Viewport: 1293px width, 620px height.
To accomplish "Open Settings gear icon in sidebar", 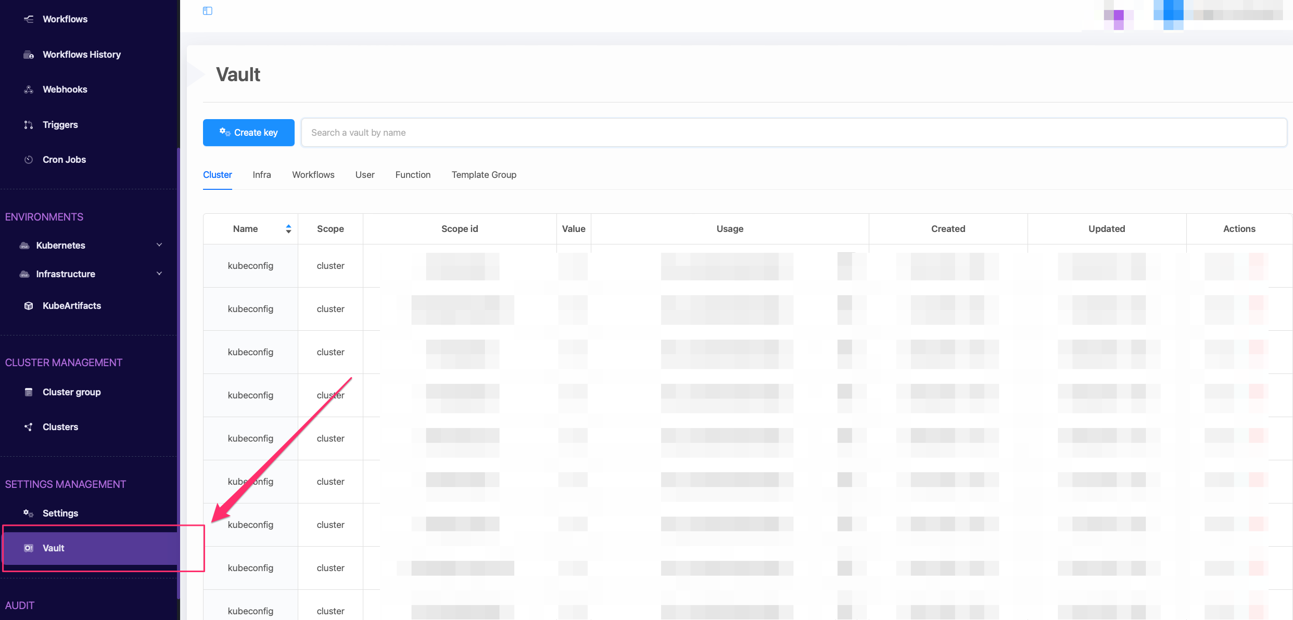I will pyautogui.click(x=29, y=513).
